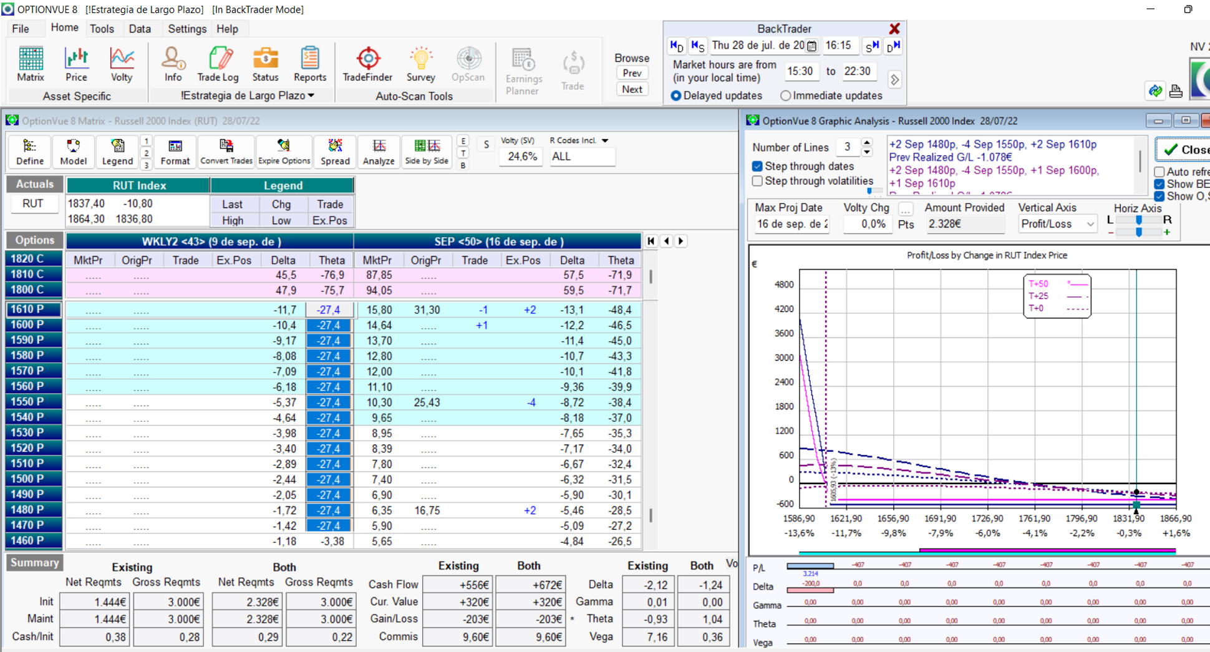
Task: Open the Matrix view icon
Action: pyautogui.click(x=30, y=64)
